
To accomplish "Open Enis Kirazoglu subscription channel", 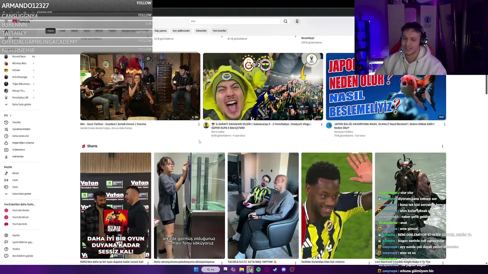I will 19,77.
